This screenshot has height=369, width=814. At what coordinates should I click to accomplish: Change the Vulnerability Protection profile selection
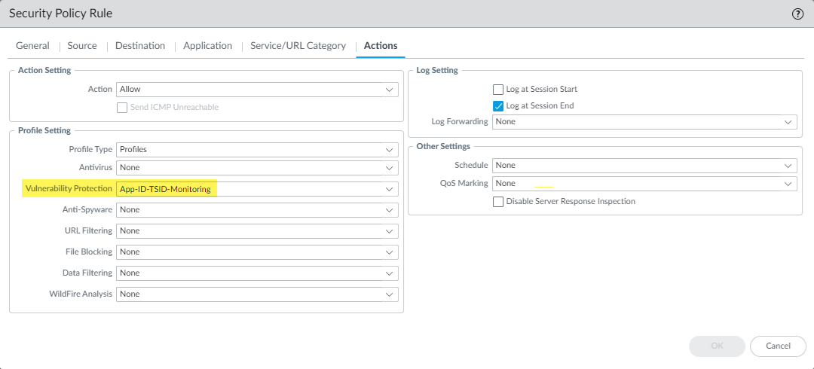click(x=257, y=189)
